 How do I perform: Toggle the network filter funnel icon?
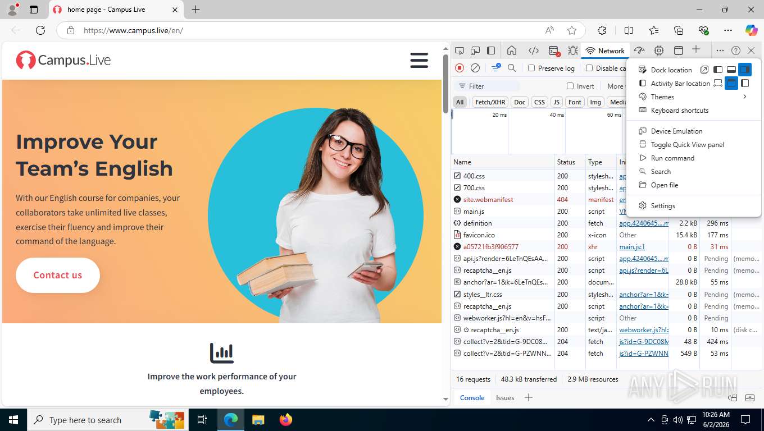(x=496, y=67)
